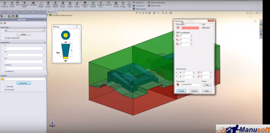Click the Bitmap button
The width and height of the screenshot is (270, 133).
(x=24, y=34)
